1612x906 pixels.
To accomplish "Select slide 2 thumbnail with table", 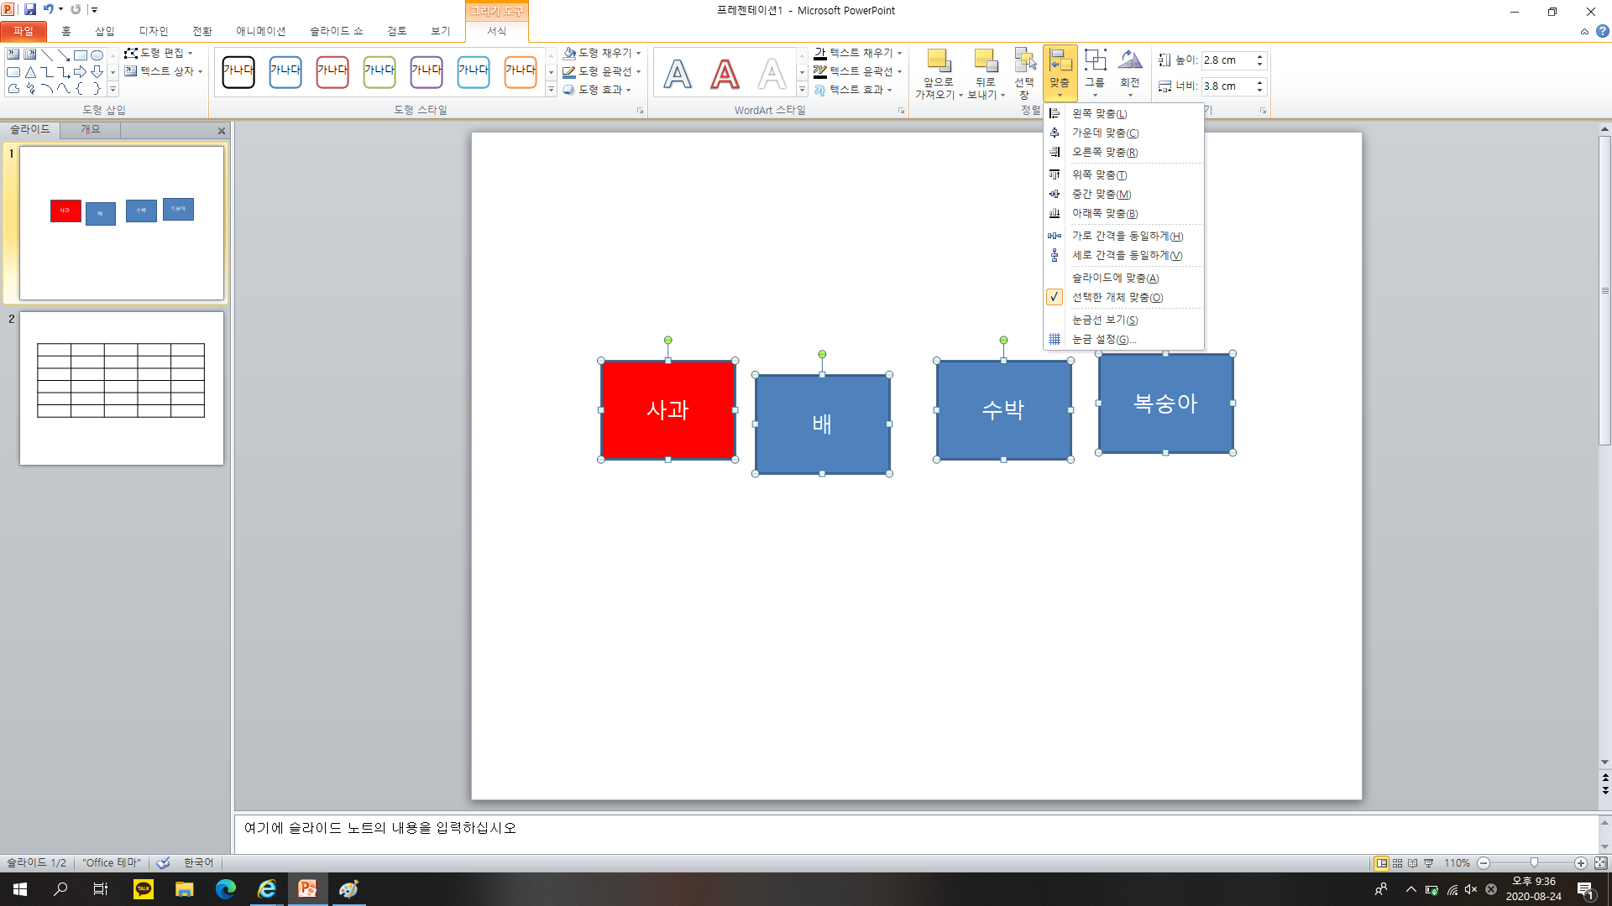I will (122, 388).
